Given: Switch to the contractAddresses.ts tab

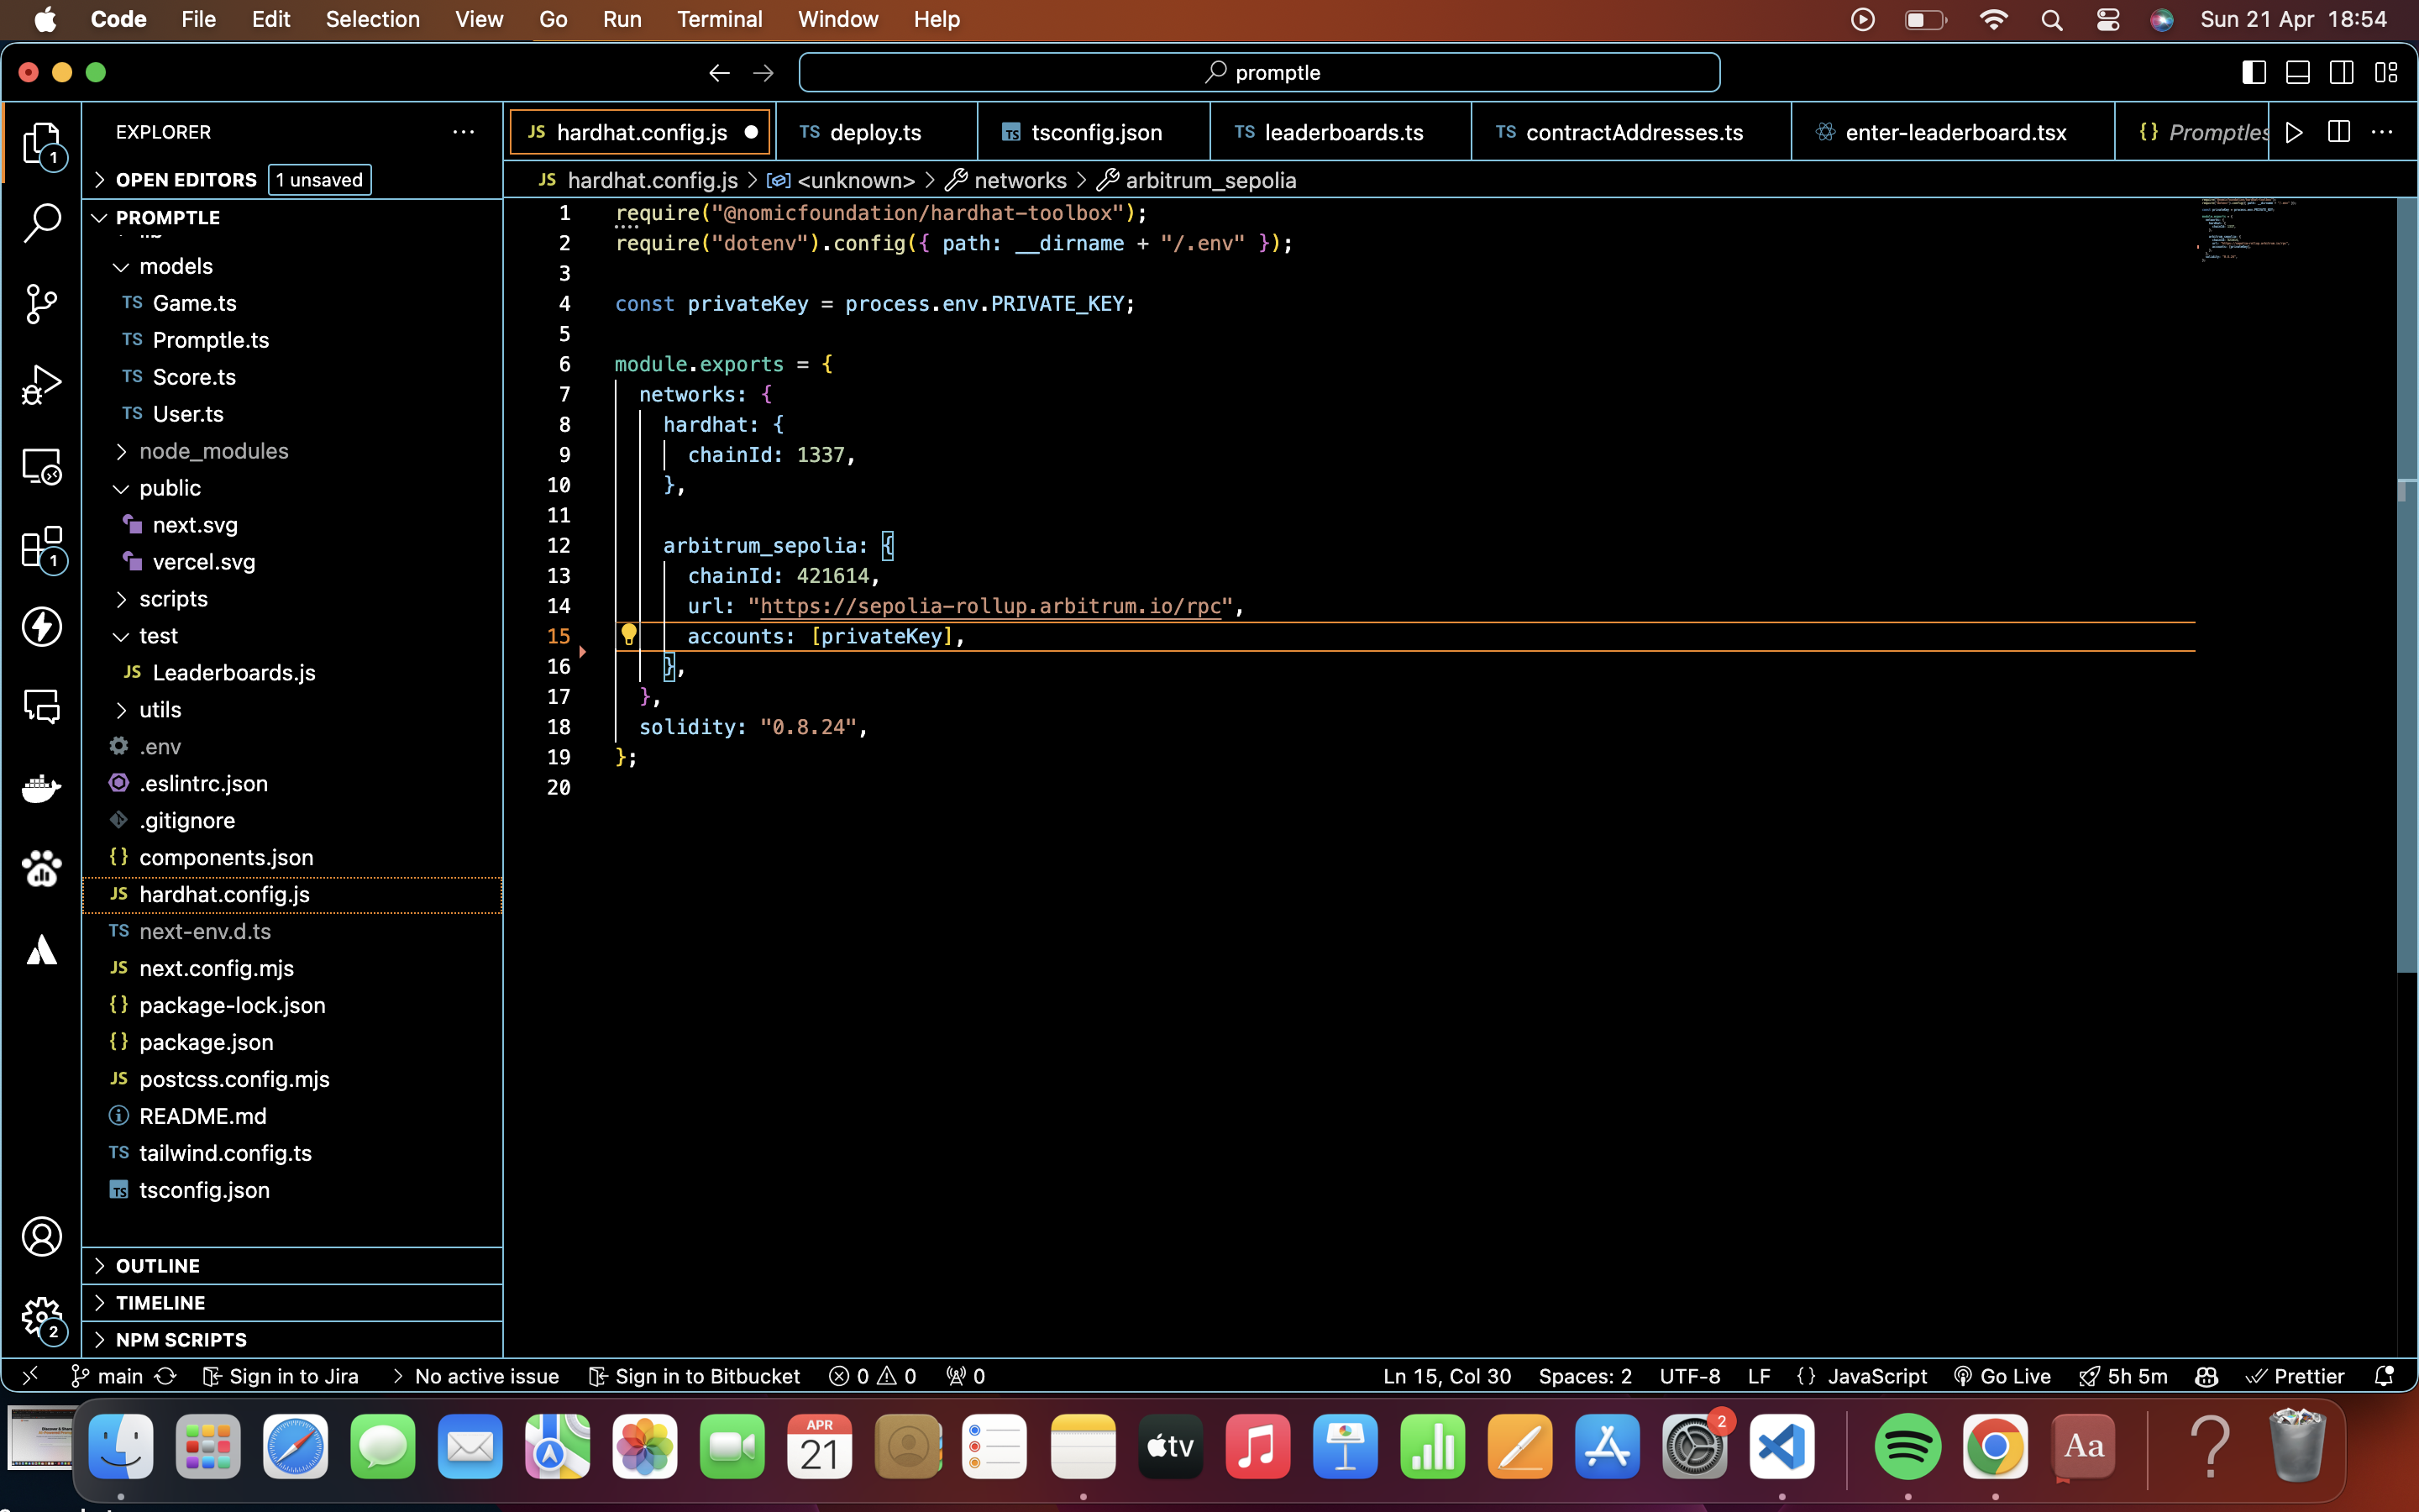Looking at the screenshot, I should [1631, 132].
